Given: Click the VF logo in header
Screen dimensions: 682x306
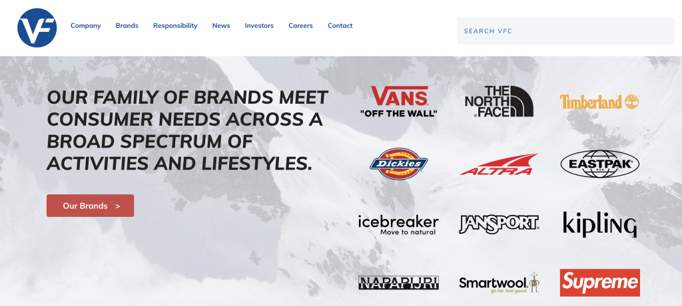Looking at the screenshot, I should coord(37,28).
